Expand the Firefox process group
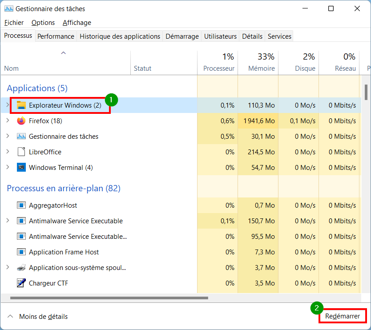This screenshot has width=371, height=330. coord(8,121)
